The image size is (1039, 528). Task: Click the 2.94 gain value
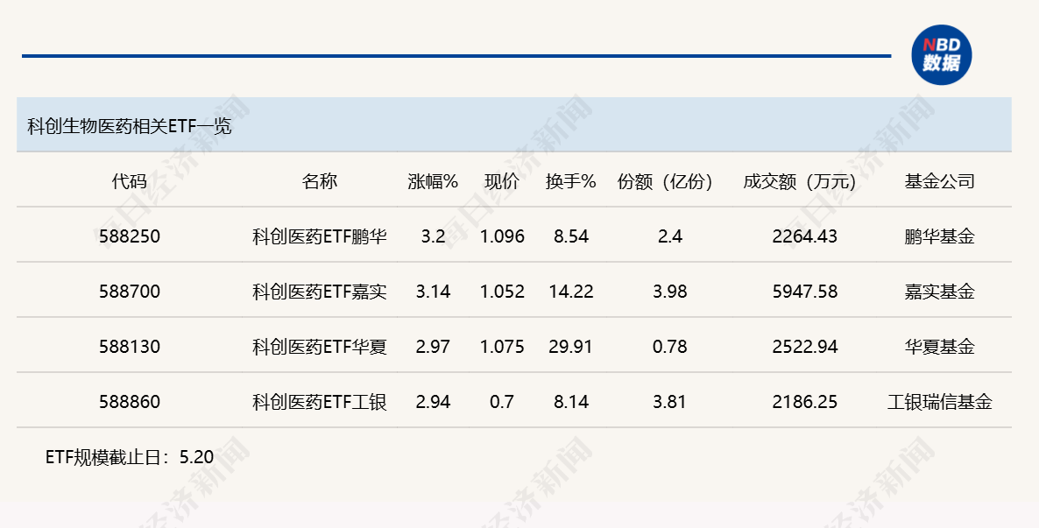(433, 401)
